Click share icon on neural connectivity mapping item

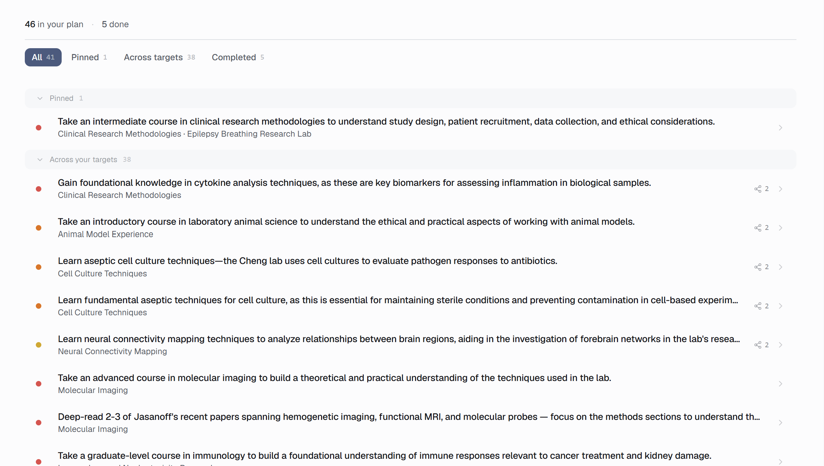(x=758, y=345)
